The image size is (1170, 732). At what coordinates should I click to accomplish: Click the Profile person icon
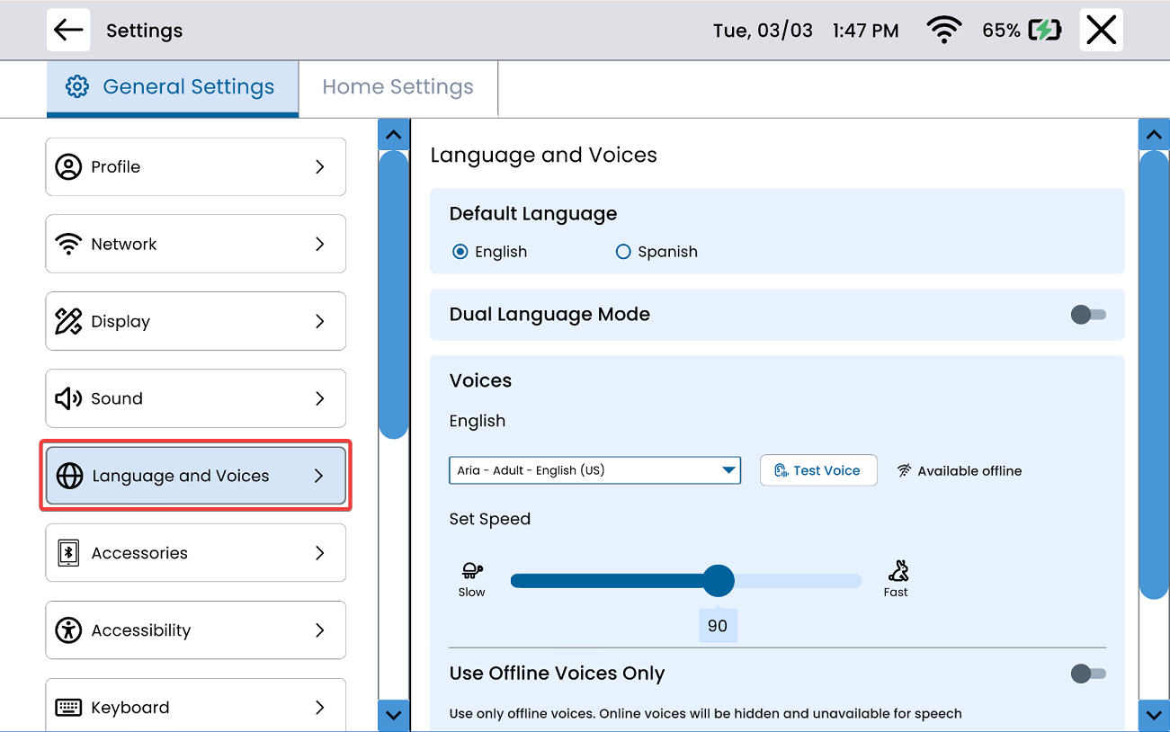[x=68, y=167]
